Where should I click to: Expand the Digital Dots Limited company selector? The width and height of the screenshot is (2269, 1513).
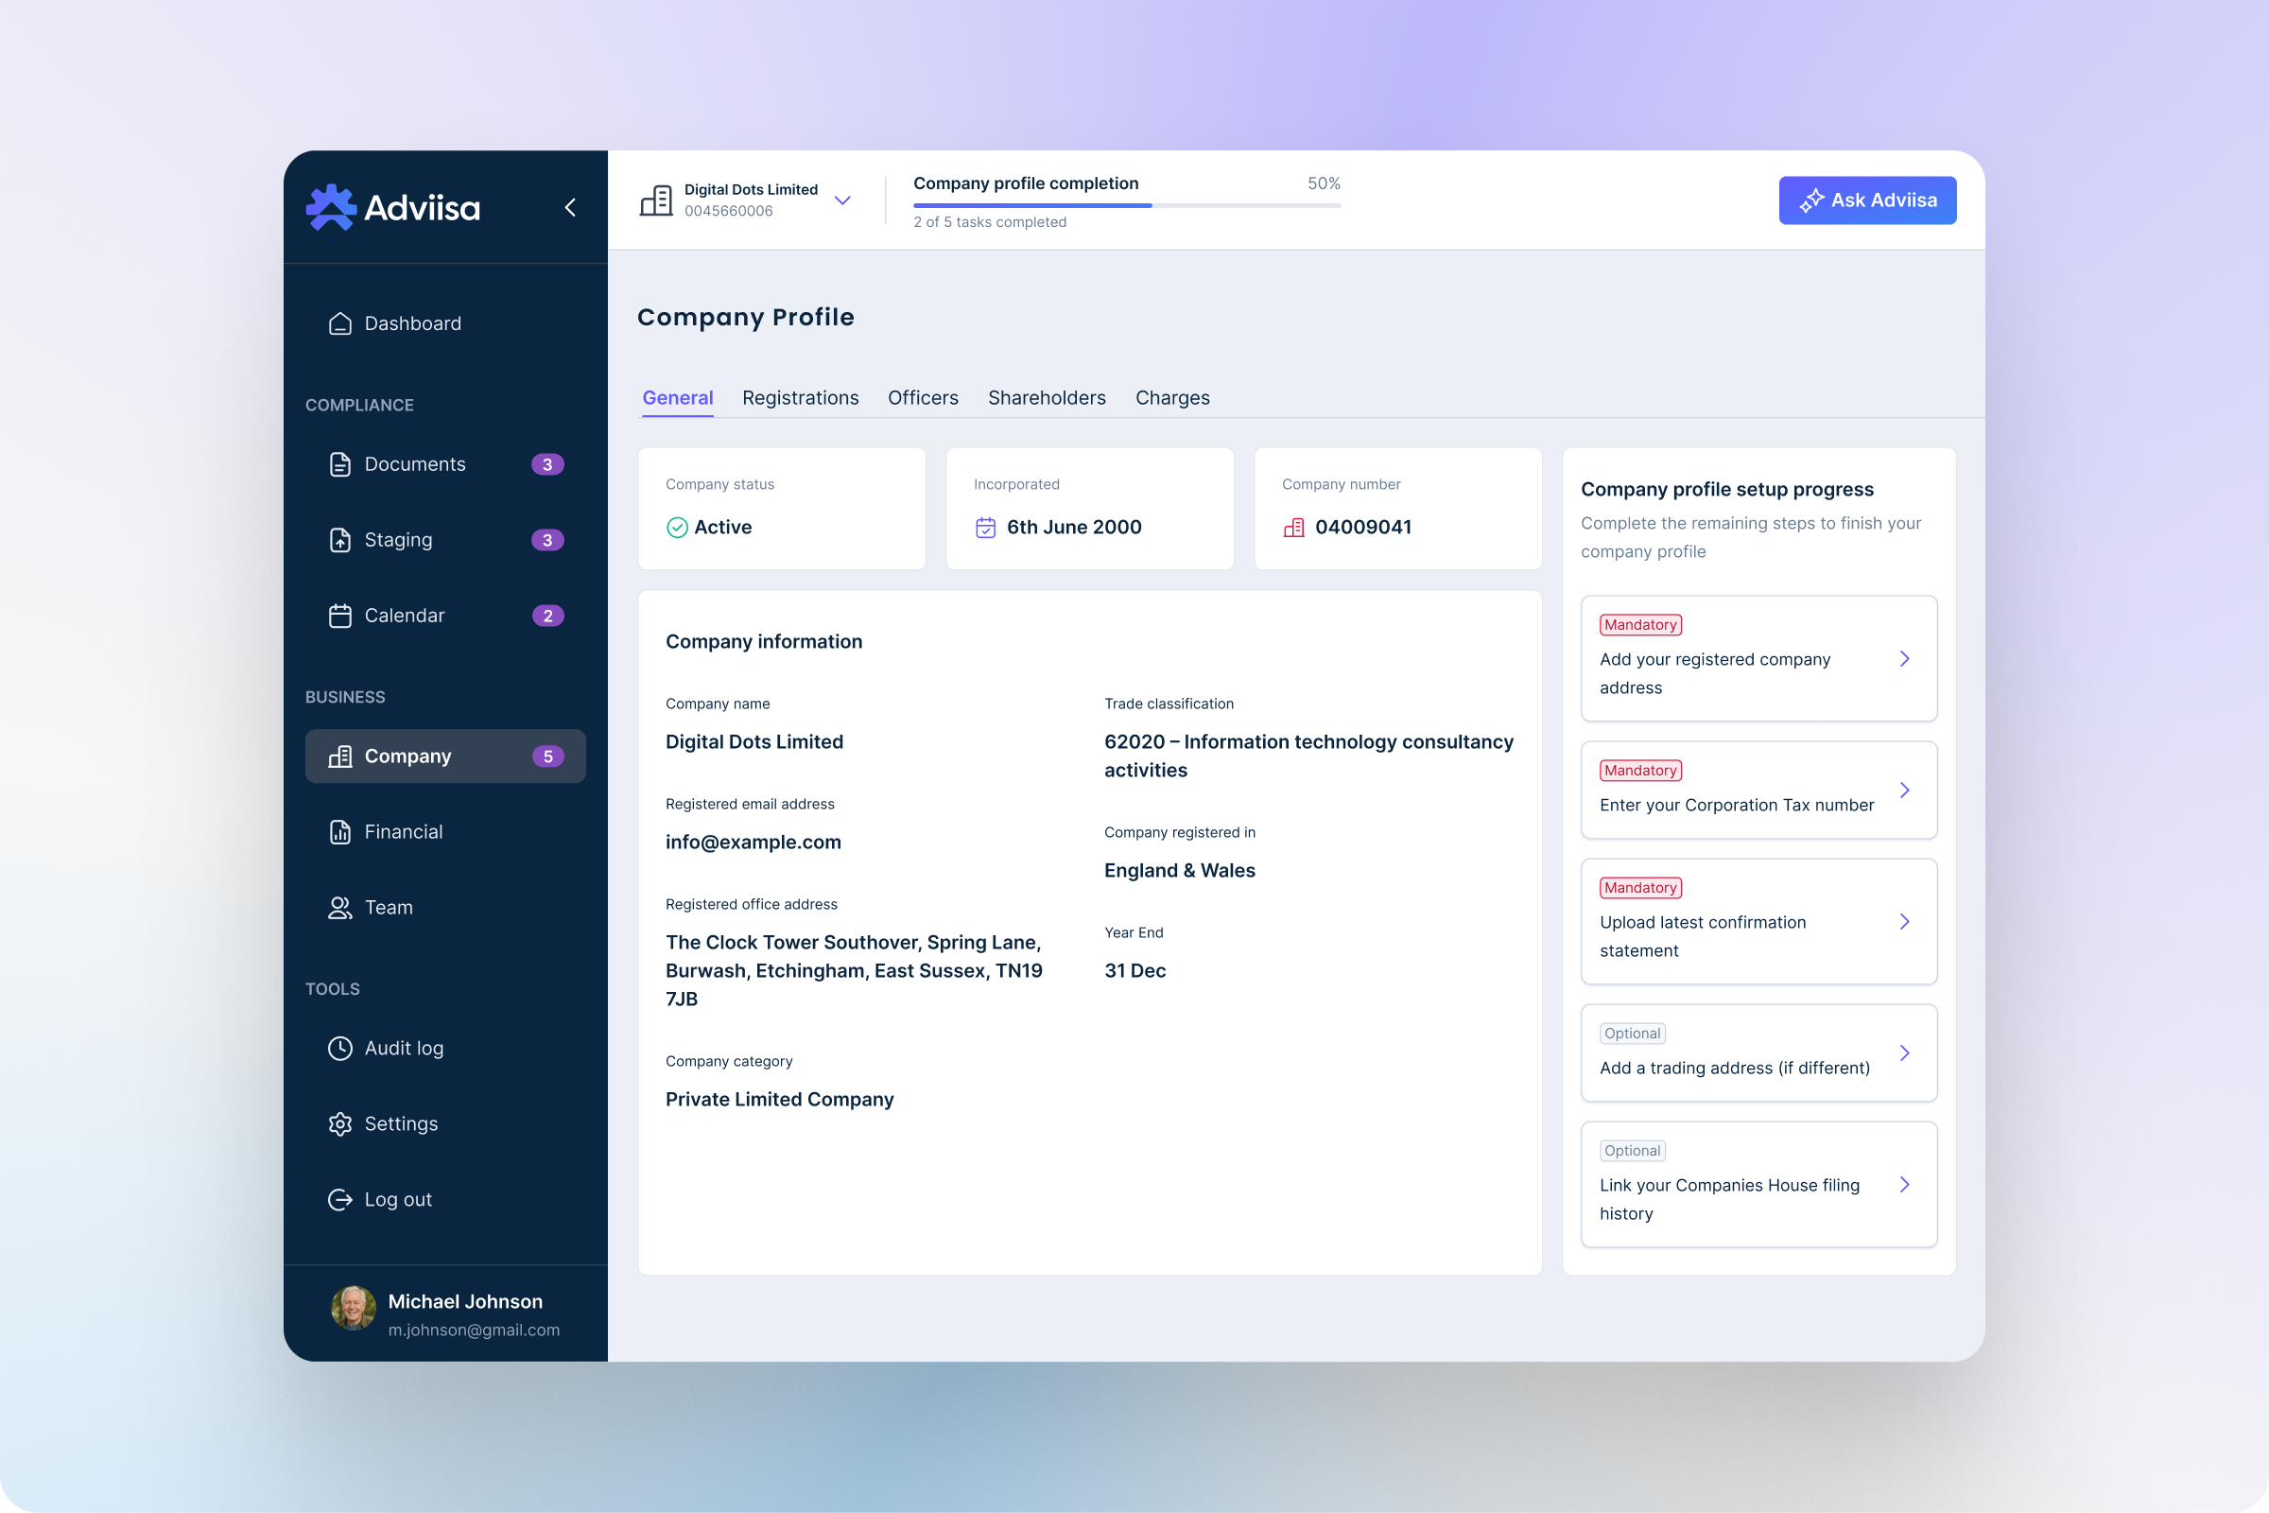842,200
